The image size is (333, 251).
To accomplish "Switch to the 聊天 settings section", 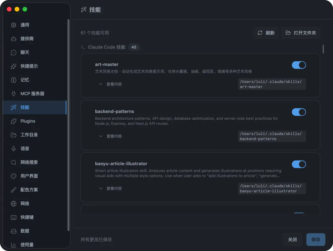I will point(35,53).
